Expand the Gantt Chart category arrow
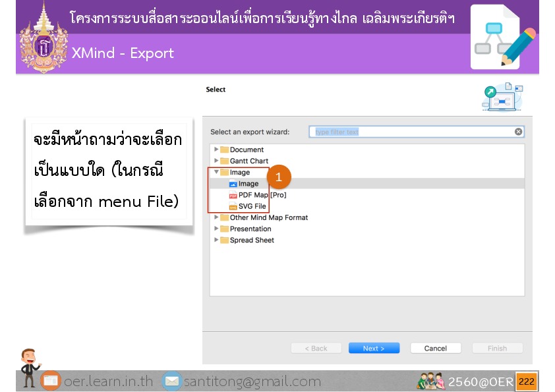555x392 pixels. [x=216, y=161]
